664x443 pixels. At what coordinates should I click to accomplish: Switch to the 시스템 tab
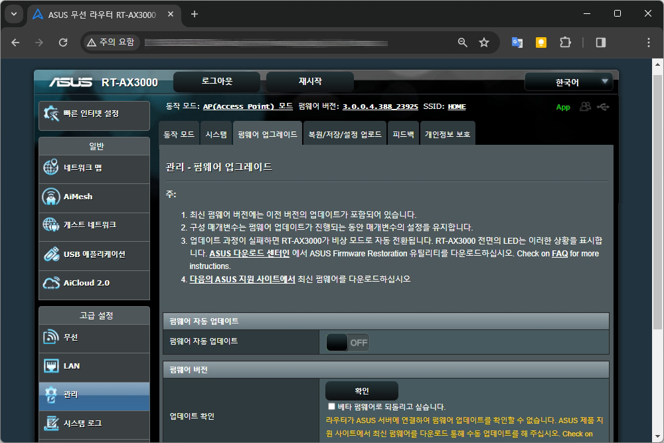(216, 134)
